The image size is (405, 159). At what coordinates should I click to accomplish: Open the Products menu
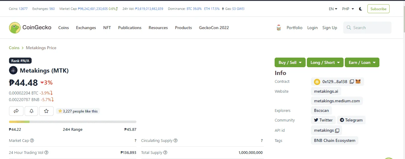[183, 28]
